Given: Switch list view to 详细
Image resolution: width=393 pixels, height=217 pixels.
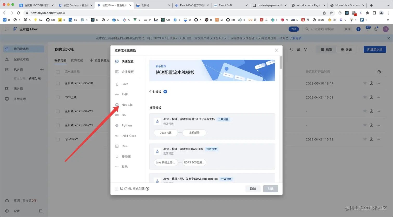Looking at the screenshot, I should coord(346,49).
